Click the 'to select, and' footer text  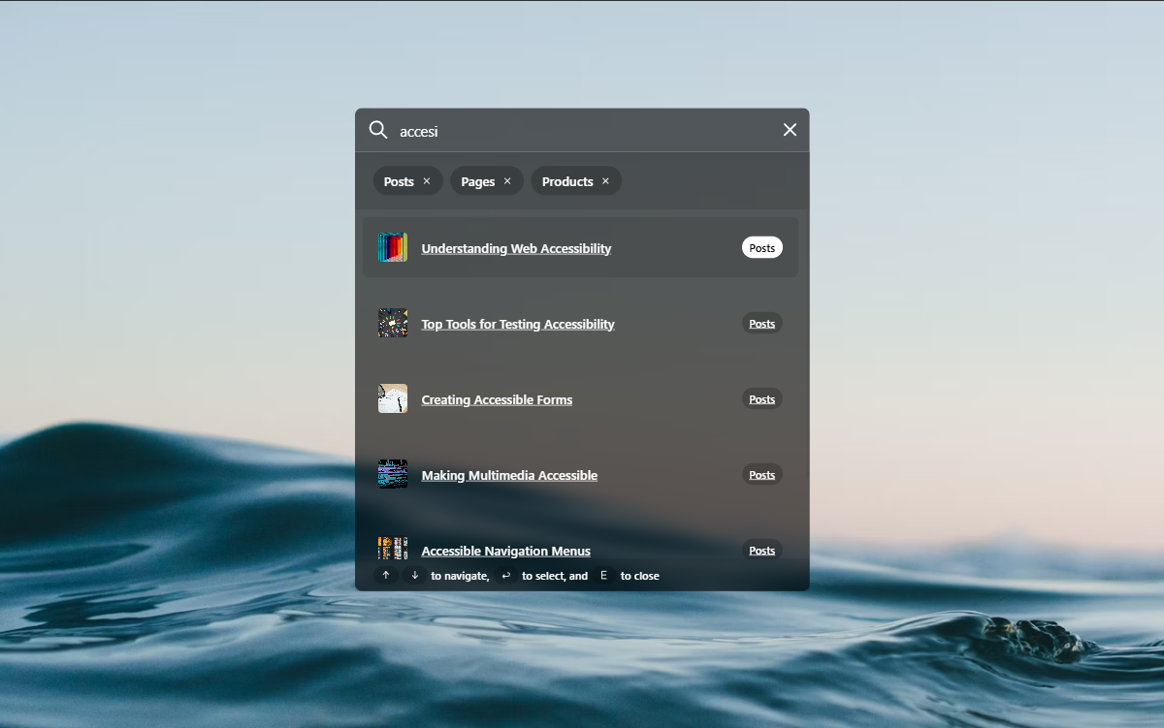point(555,576)
